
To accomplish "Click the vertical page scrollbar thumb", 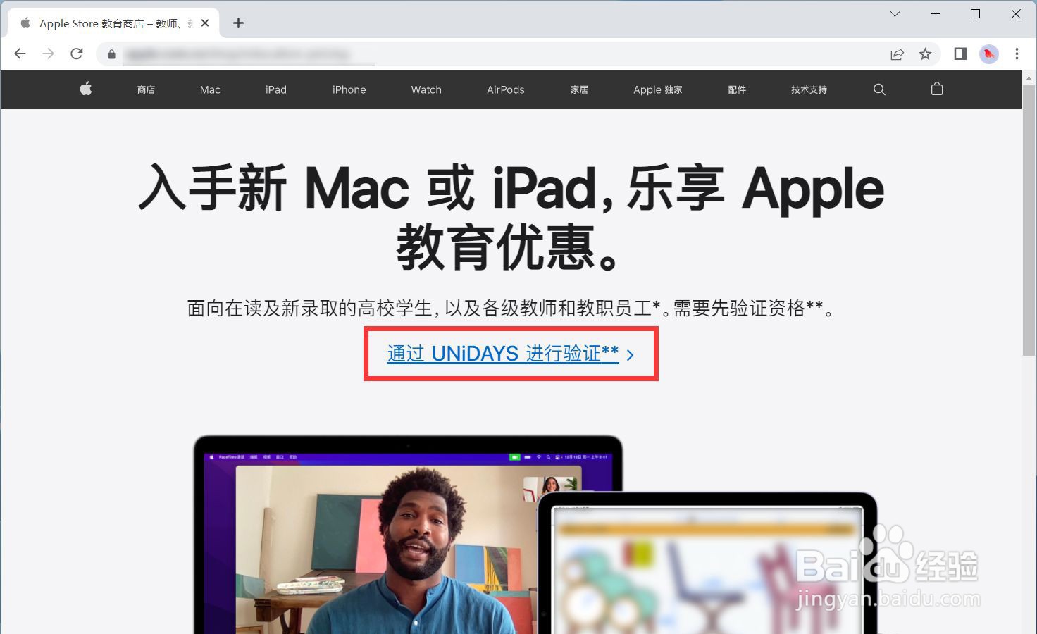I will (x=1029, y=220).
